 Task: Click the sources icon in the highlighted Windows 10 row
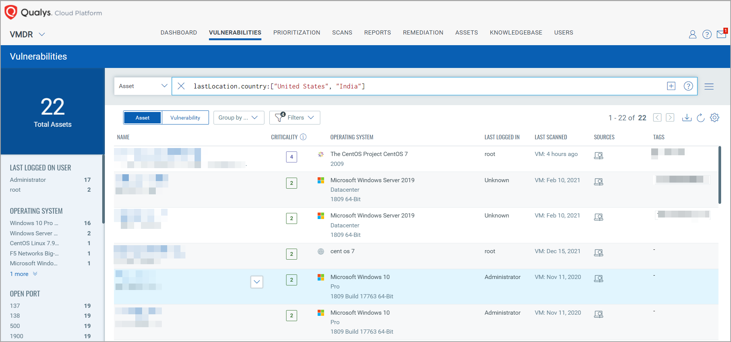pos(599,279)
